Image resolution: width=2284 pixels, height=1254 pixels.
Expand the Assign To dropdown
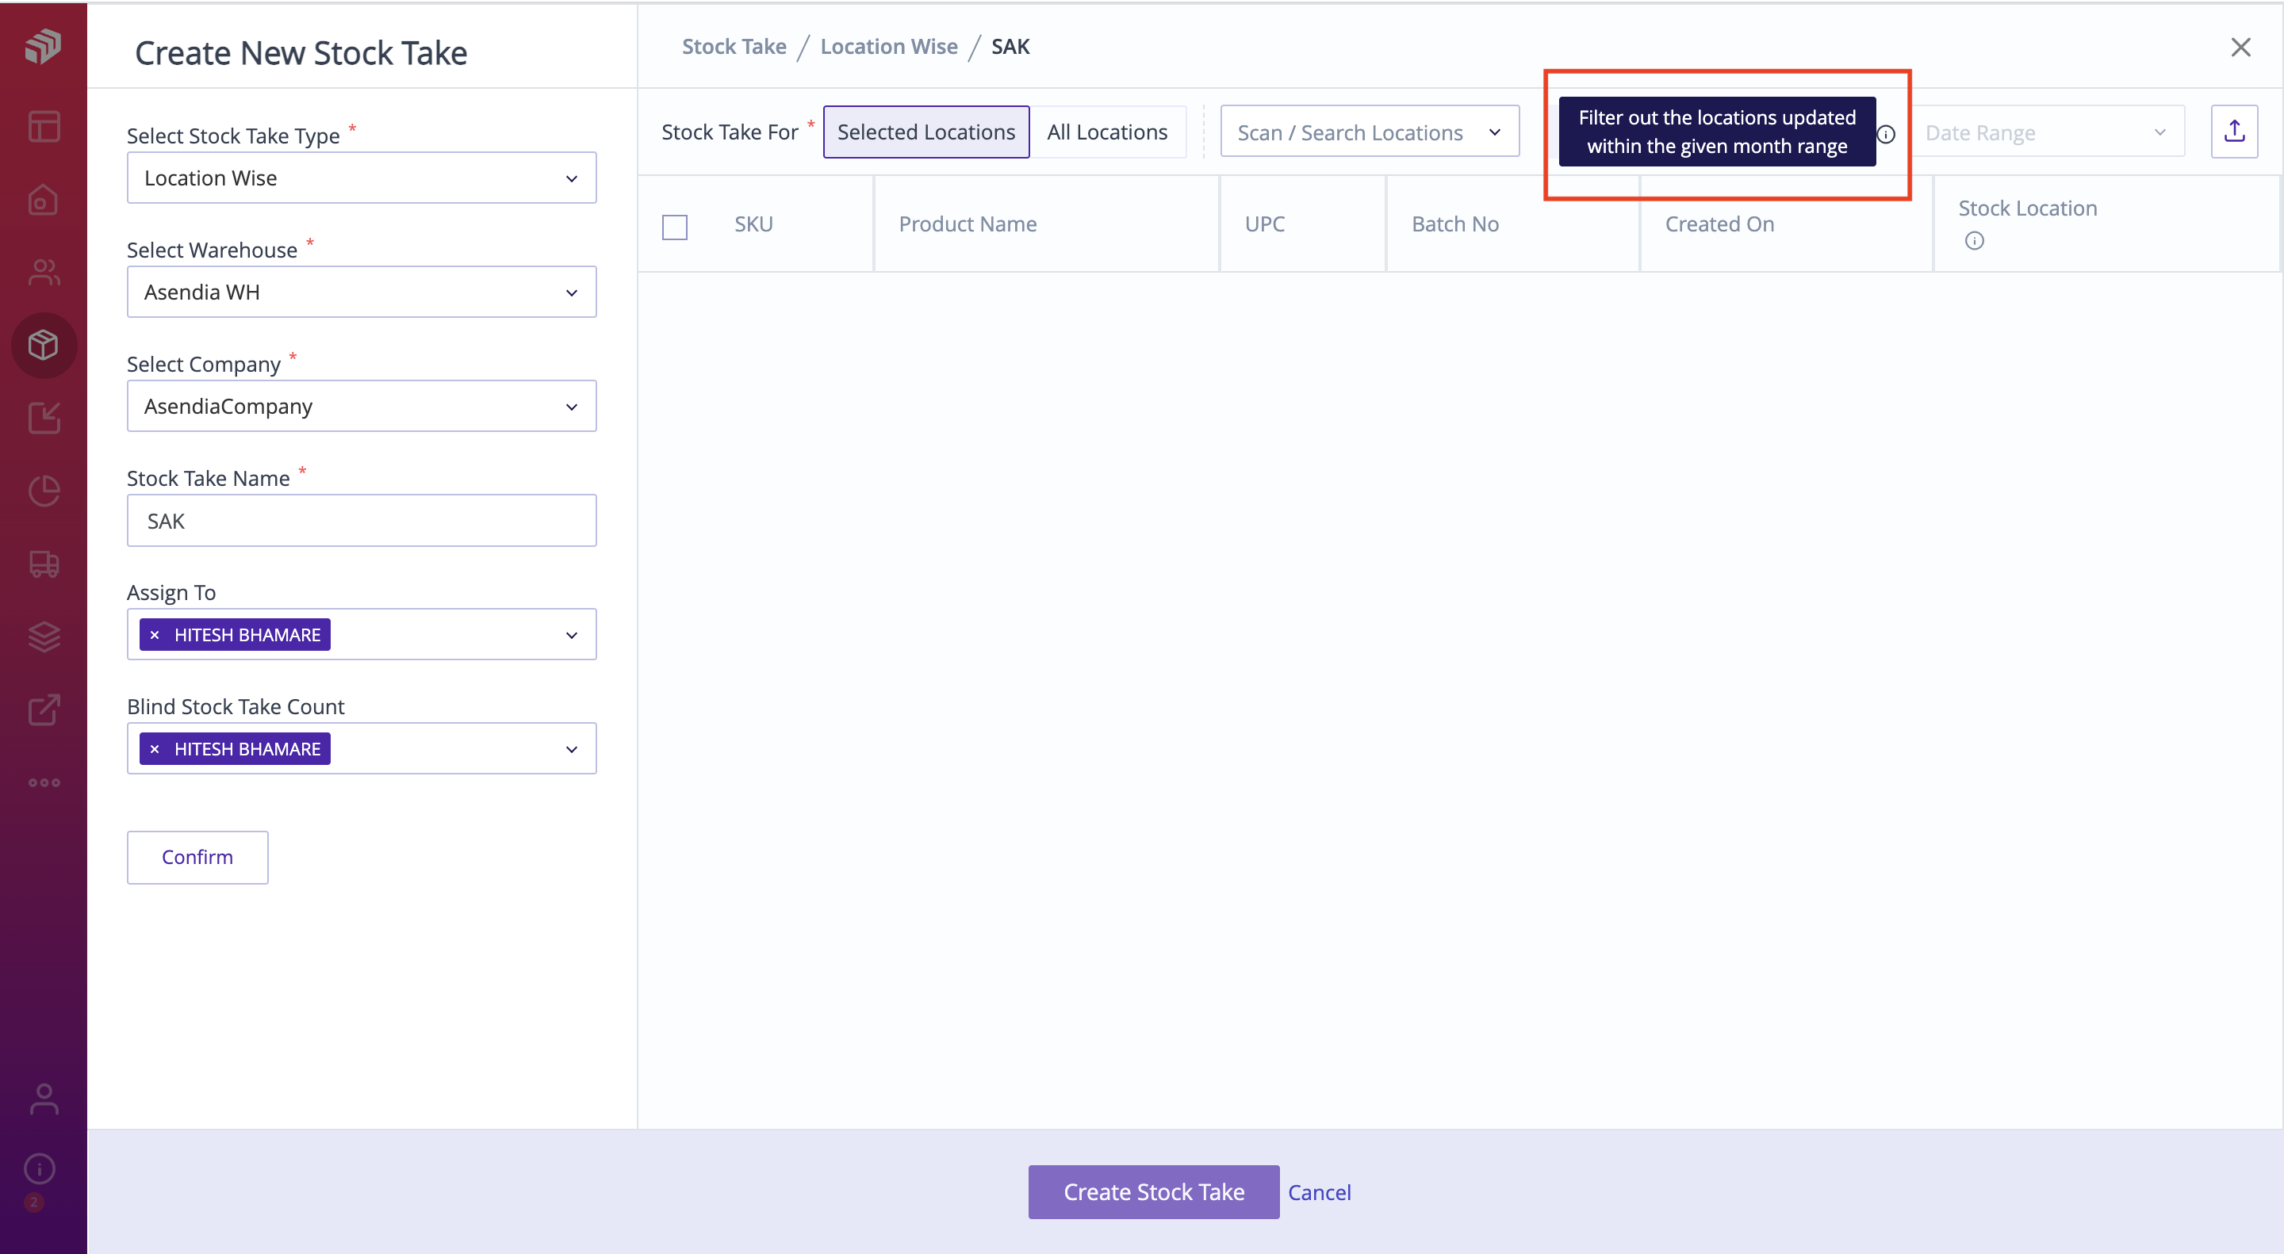coord(572,635)
